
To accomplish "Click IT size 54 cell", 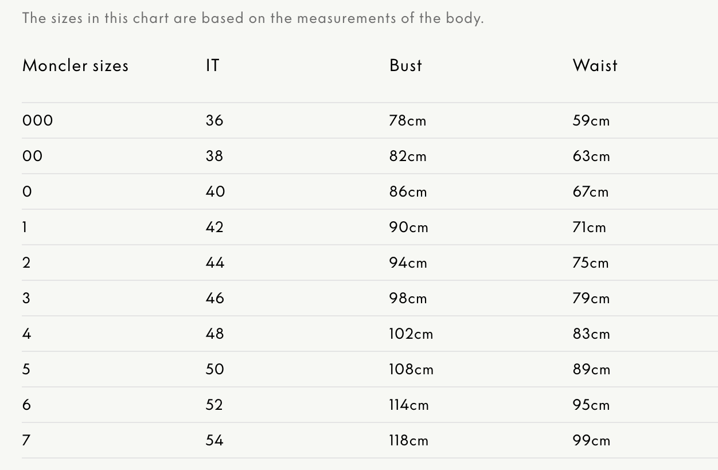I will pos(214,440).
